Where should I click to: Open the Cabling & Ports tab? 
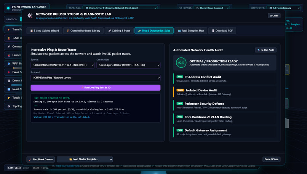point(119,31)
